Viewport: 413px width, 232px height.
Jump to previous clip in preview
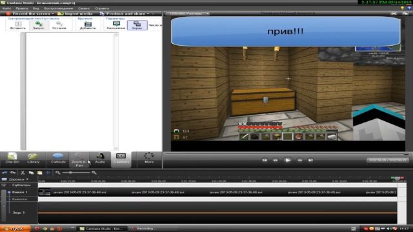pos(265,160)
